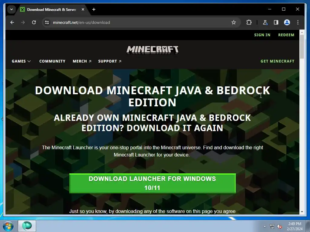Close the Download Minecraft tab
Screen dimensions: 310x232
[x=83, y=9]
